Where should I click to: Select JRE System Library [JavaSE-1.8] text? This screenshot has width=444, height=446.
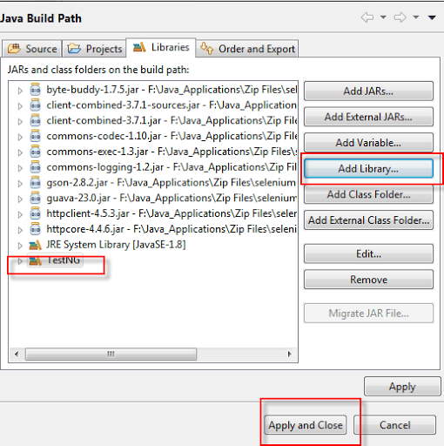116,245
